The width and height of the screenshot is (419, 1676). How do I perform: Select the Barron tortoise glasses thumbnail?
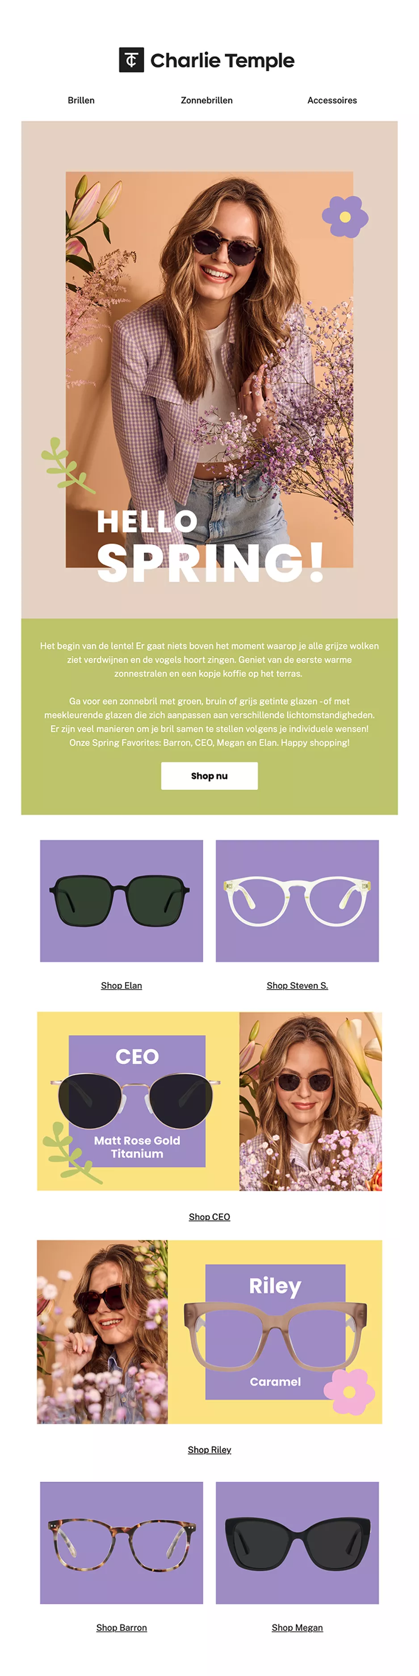[122, 1542]
